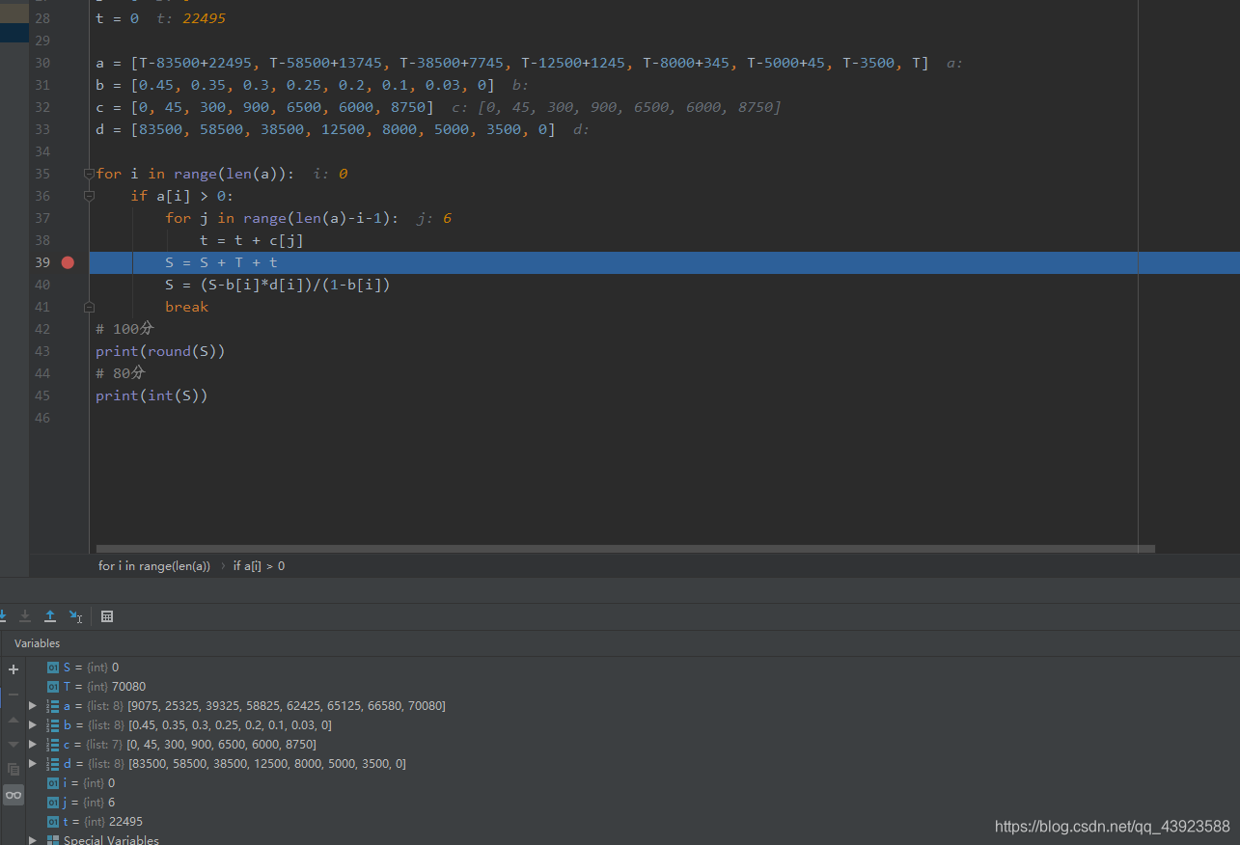Click code 'print(round(S))'
This screenshot has height=845, width=1240.
160,351
